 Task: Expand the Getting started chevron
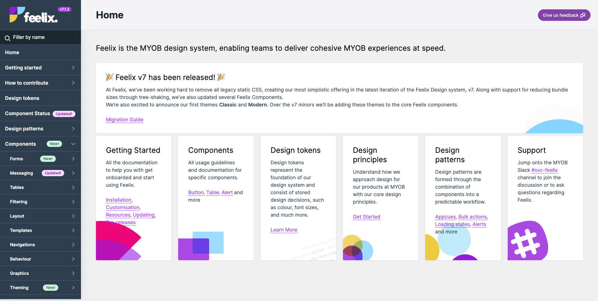[73, 68]
